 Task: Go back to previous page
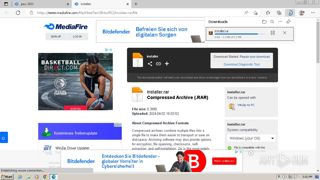pyautogui.click(x=7, y=13)
